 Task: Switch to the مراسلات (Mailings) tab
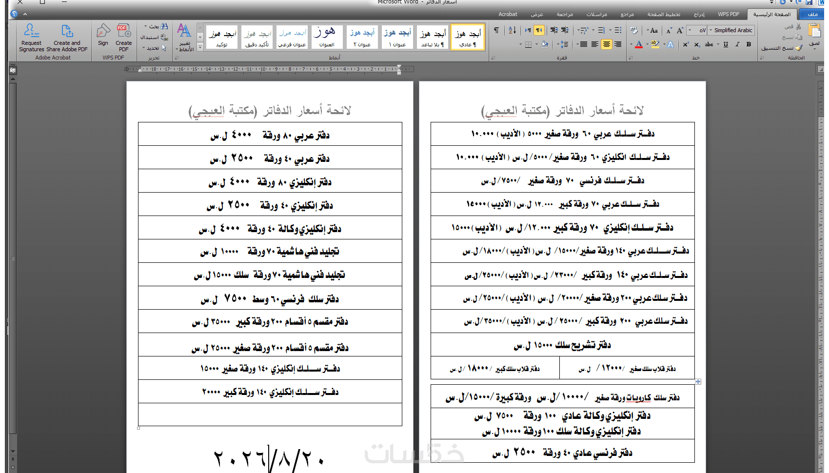(596, 14)
